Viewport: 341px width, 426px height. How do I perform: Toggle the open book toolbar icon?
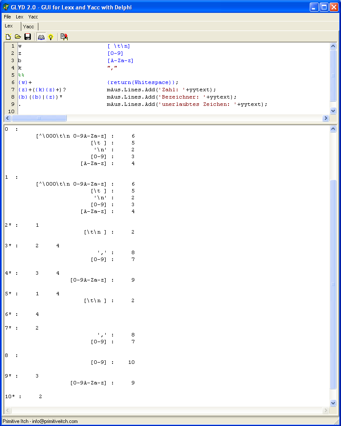pos(41,37)
